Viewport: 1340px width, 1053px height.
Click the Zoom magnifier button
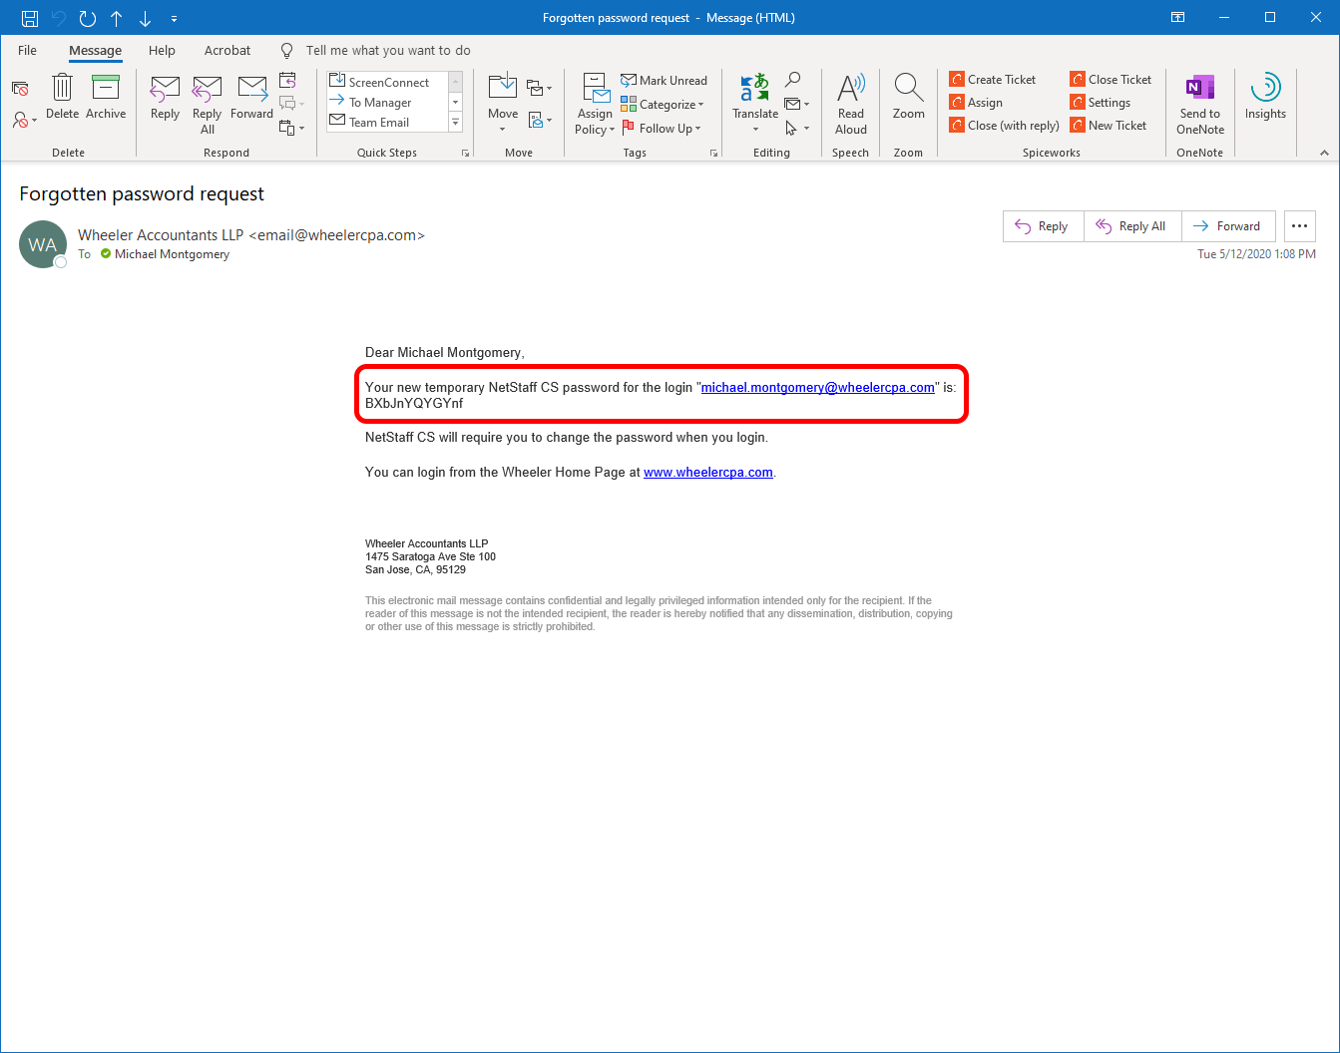coord(908,98)
